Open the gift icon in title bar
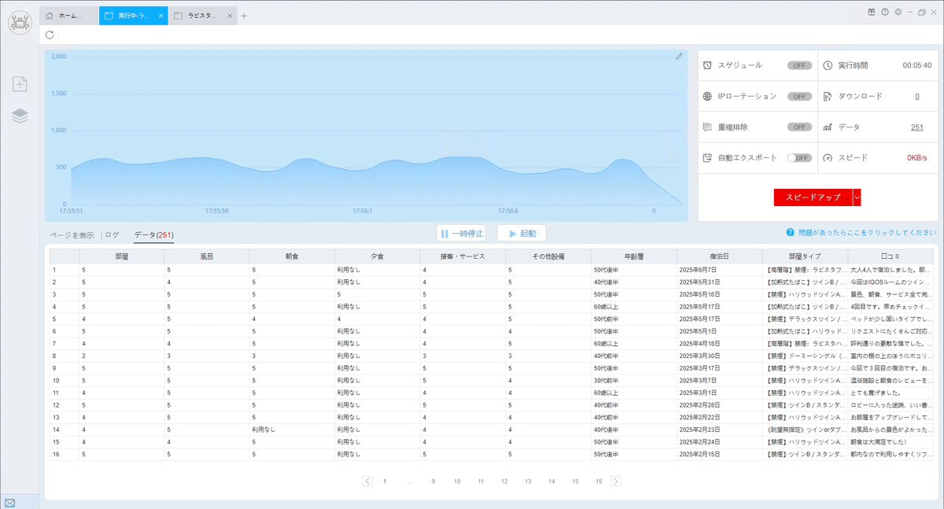 [x=872, y=12]
